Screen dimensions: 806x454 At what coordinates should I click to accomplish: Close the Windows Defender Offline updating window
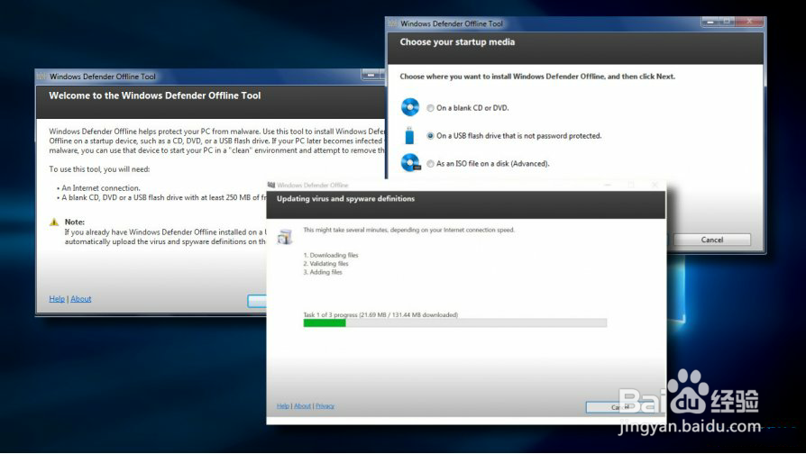coord(655,185)
